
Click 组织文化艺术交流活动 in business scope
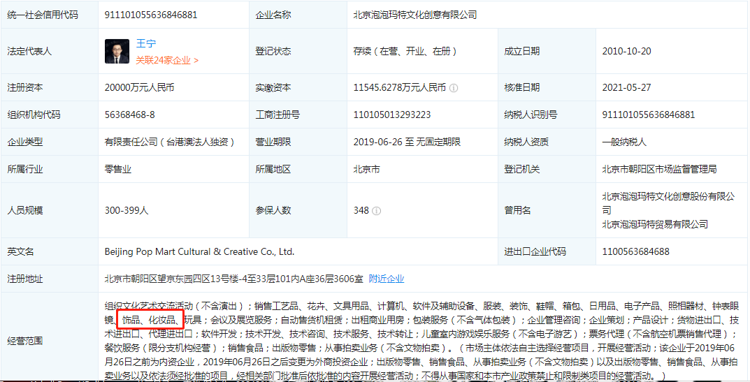pos(148,306)
